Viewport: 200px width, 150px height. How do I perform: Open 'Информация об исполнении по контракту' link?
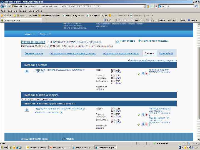tap(59, 111)
